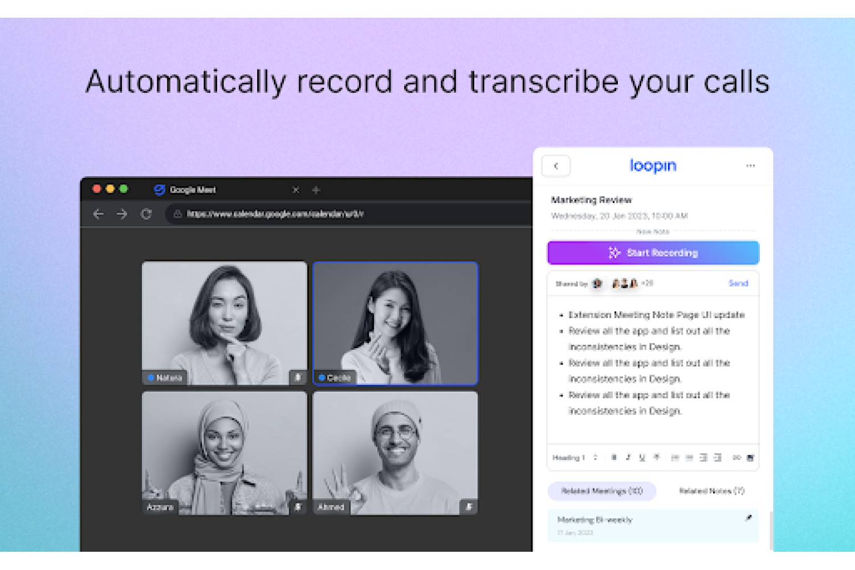Viewport: 855px width, 570px height.
Task: Click the Start Recording button
Action: point(653,253)
